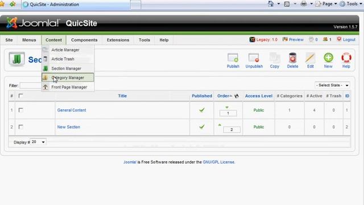Click the Edit pencil icon
This screenshot has width=364, height=205.
point(311,58)
